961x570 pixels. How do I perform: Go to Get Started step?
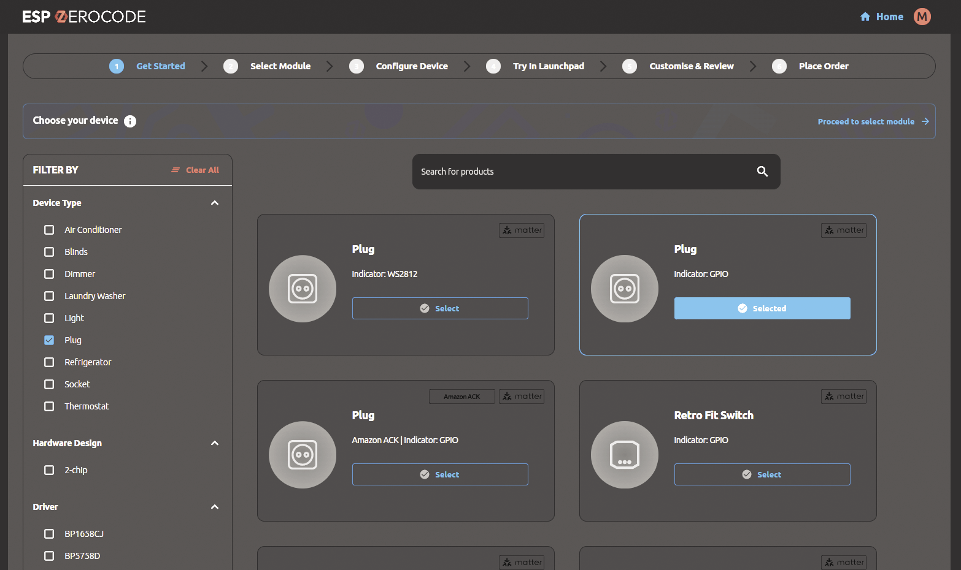click(161, 66)
